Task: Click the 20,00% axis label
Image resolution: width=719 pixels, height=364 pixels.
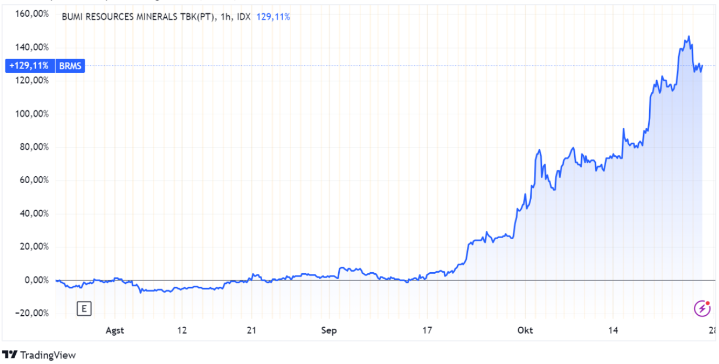Action: (x=34, y=247)
